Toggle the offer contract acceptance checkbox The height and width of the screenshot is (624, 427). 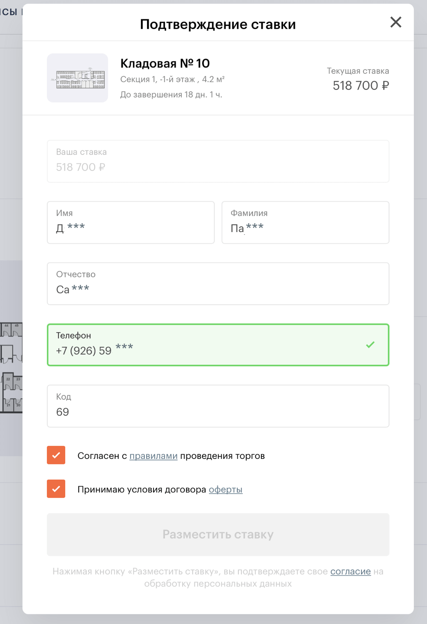[56, 489]
